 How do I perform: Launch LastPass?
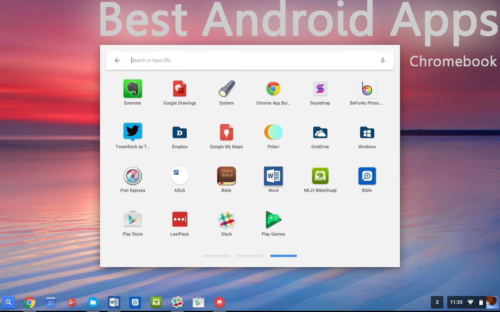tap(180, 219)
